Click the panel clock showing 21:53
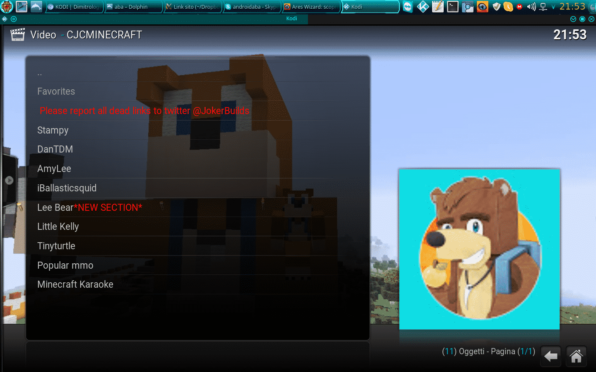 point(572,7)
